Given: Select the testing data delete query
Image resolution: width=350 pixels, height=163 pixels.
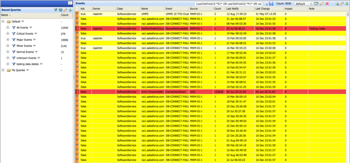Looking at the screenshot, I should tap(28, 64).
